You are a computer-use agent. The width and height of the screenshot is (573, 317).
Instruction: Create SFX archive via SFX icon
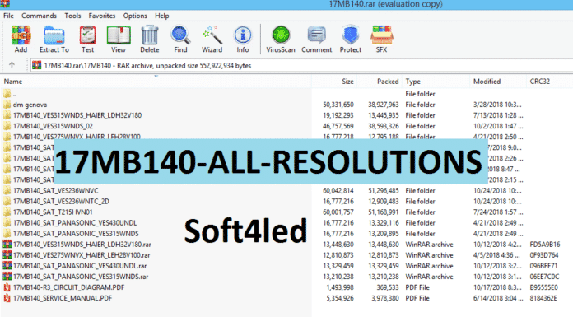[x=381, y=39]
